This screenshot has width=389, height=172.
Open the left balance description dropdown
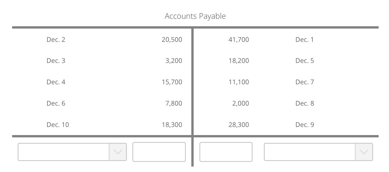tap(64, 152)
